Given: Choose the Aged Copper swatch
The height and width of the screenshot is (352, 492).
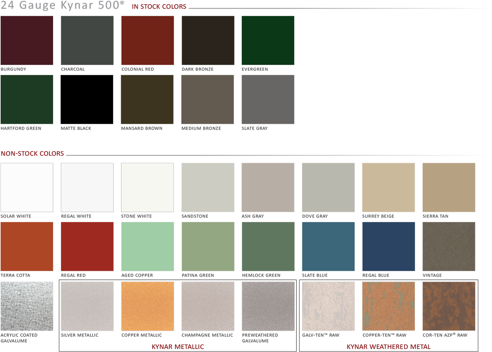Looking at the screenshot, I should point(148,247).
